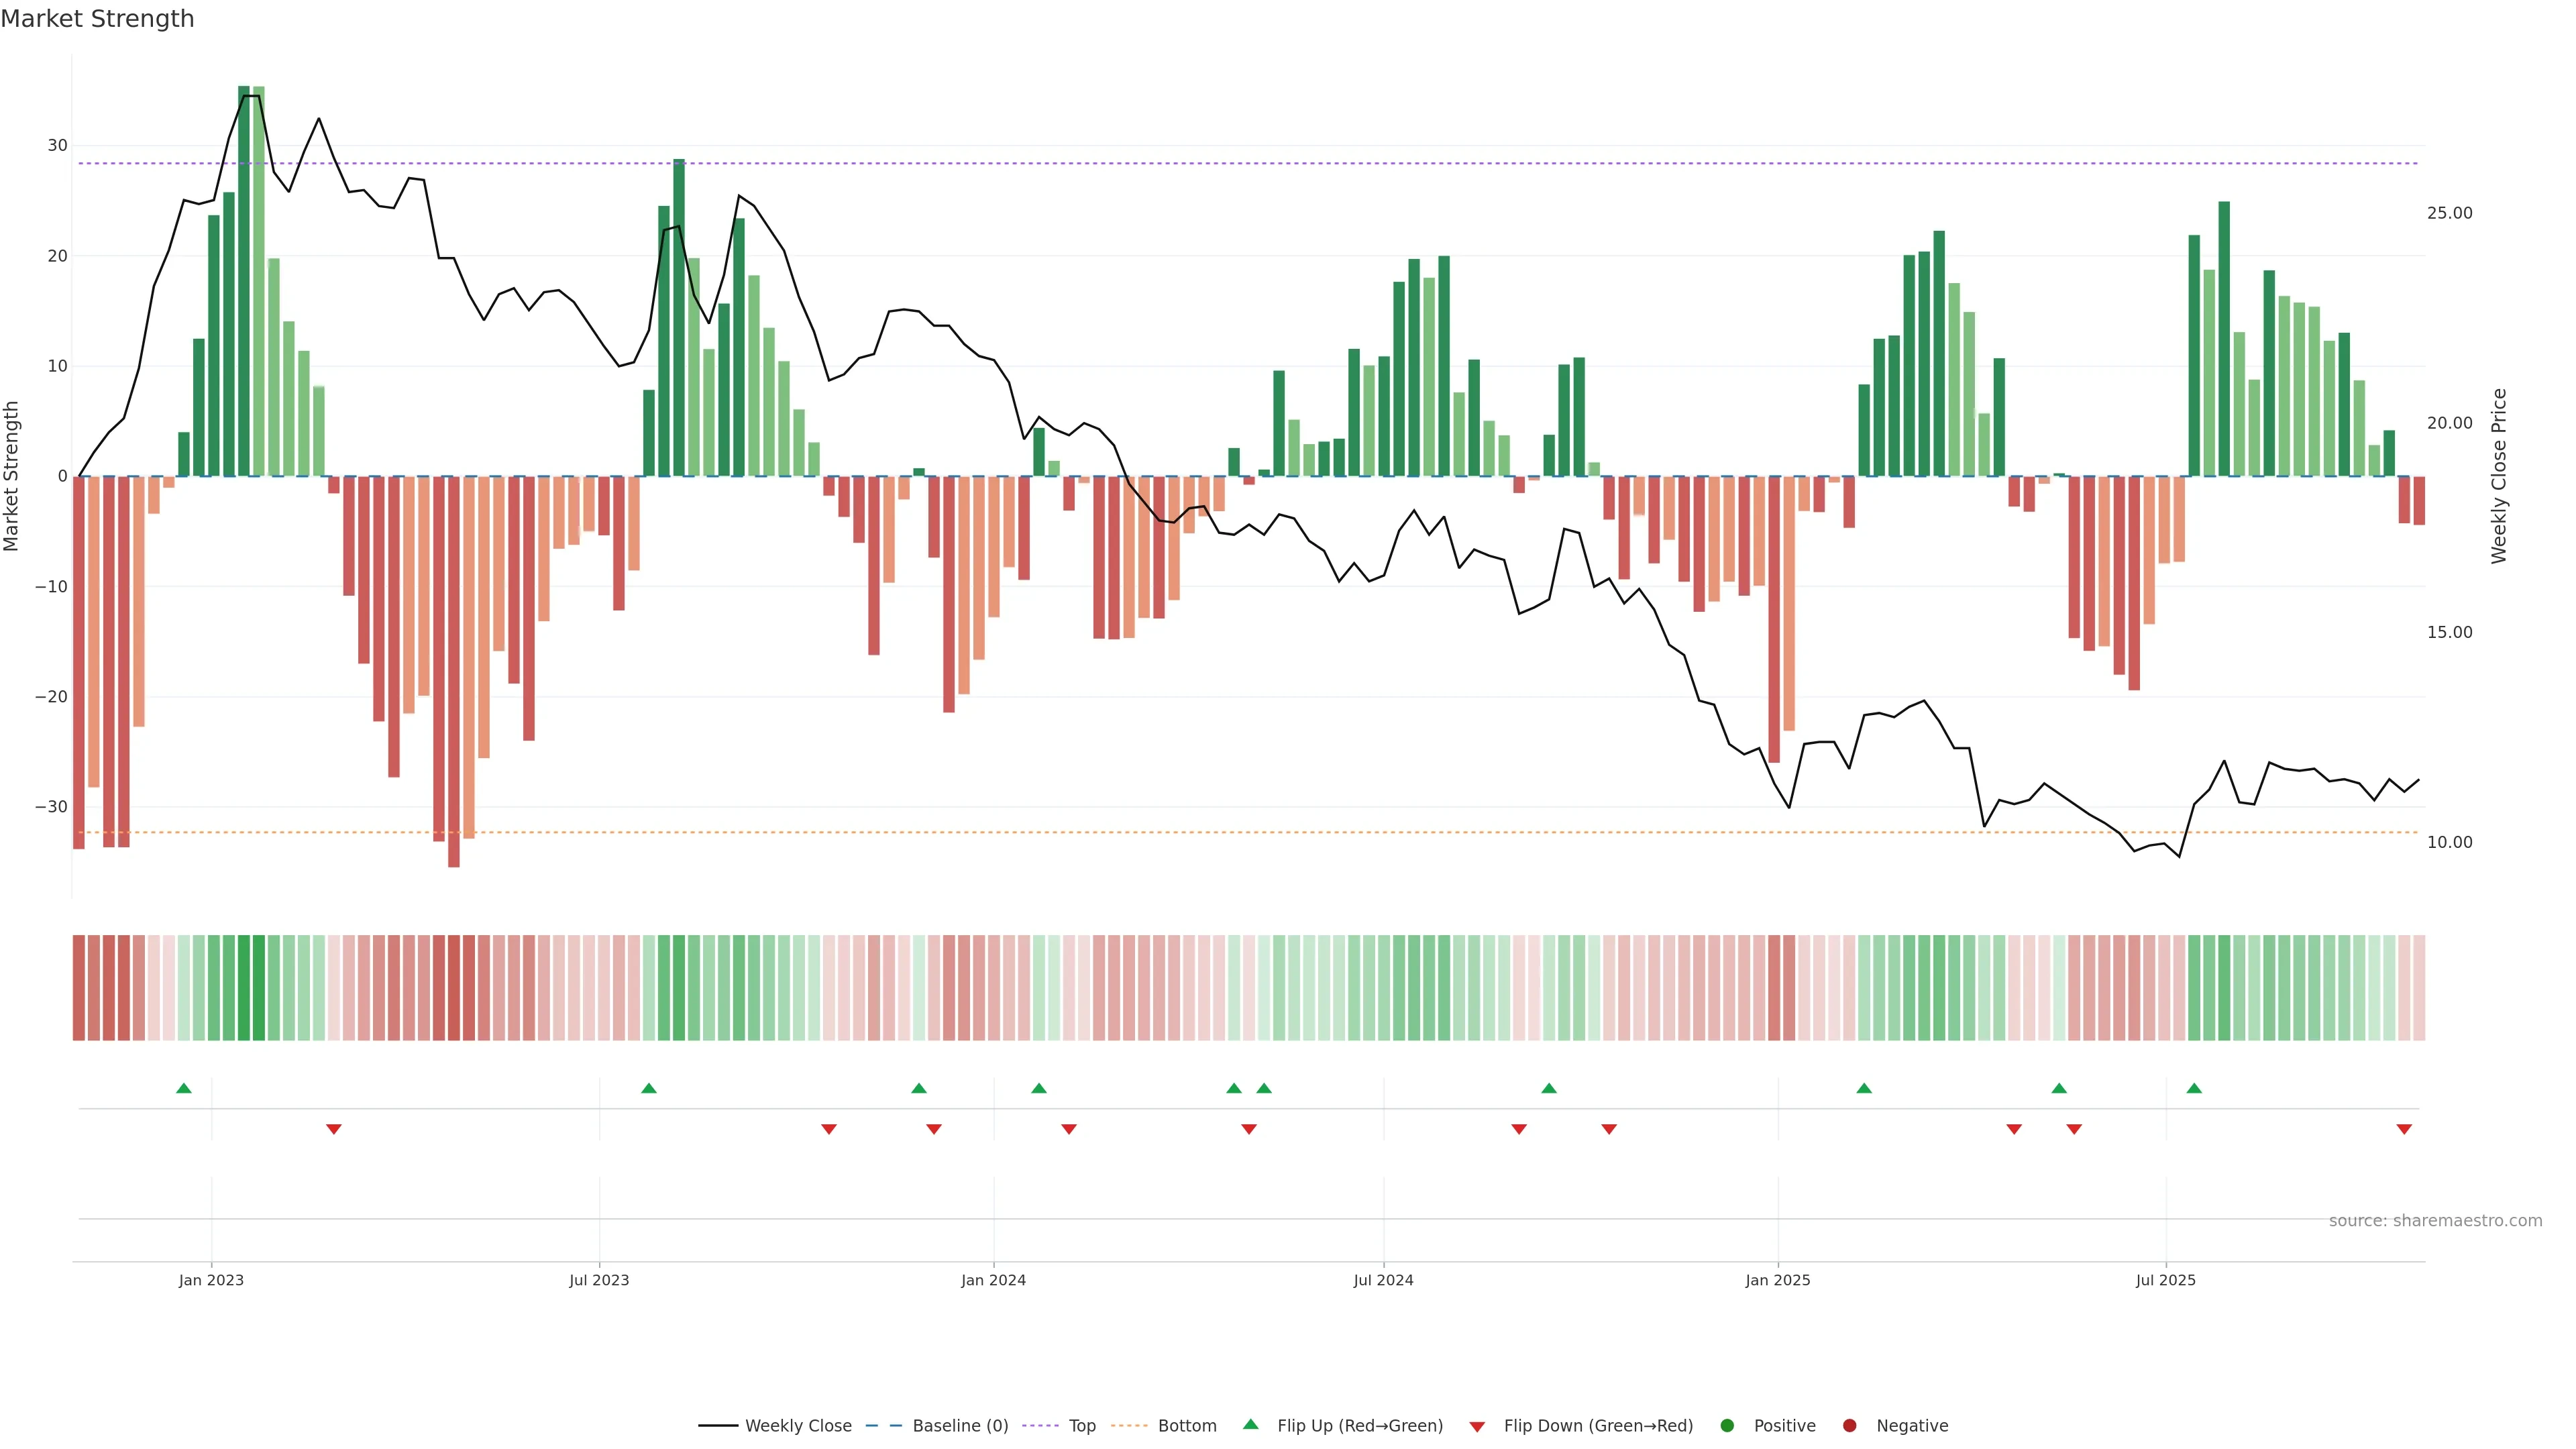Viewport: 2576px width, 1449px height.
Task: Click the rightmost red flip-down triangle marker
Action: coord(2404,1129)
